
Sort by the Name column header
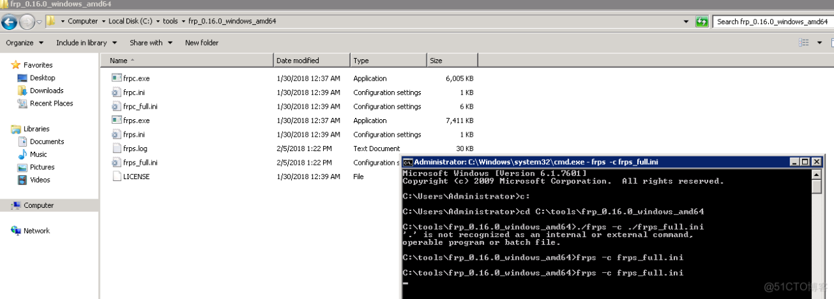click(x=119, y=61)
